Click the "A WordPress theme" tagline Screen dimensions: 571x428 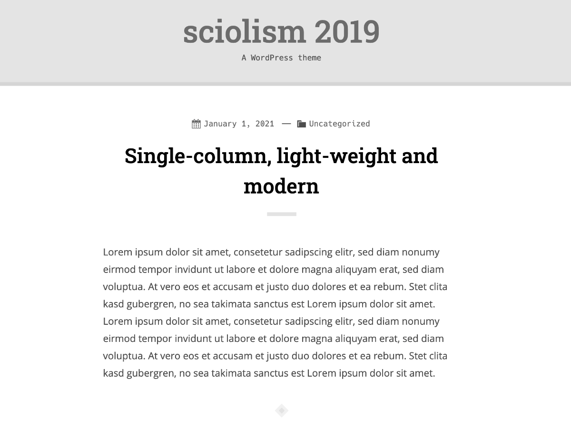(281, 58)
